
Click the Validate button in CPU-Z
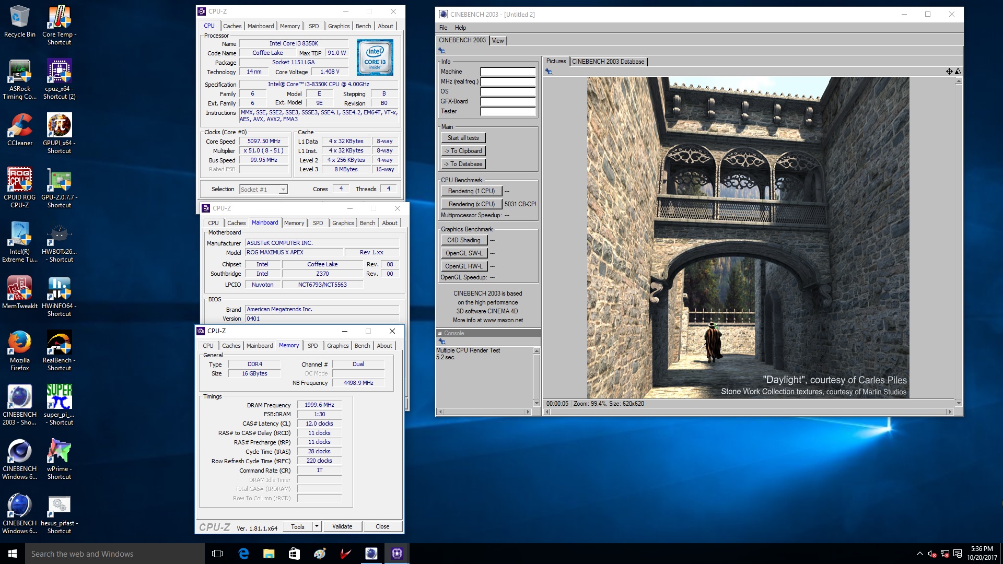pos(342,526)
